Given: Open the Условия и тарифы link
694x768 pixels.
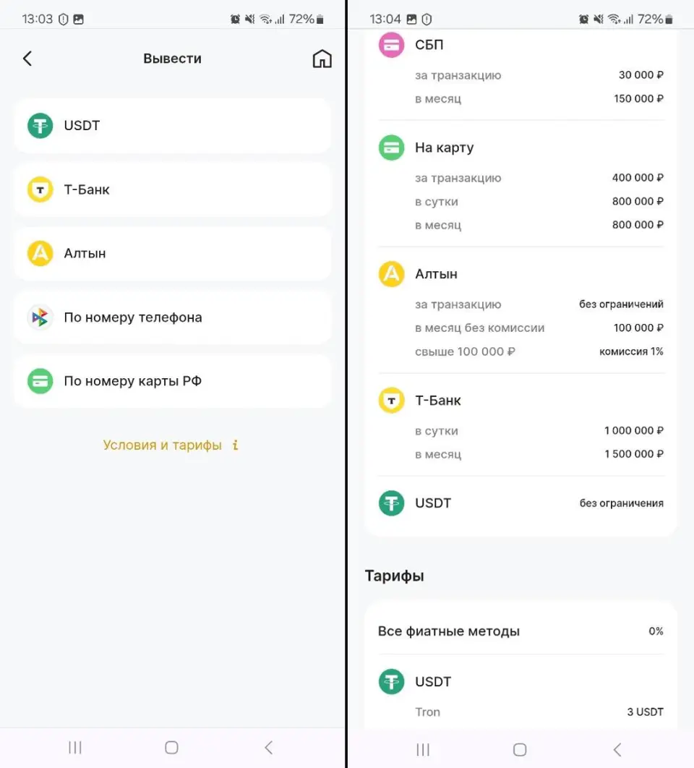Looking at the screenshot, I should point(163,445).
